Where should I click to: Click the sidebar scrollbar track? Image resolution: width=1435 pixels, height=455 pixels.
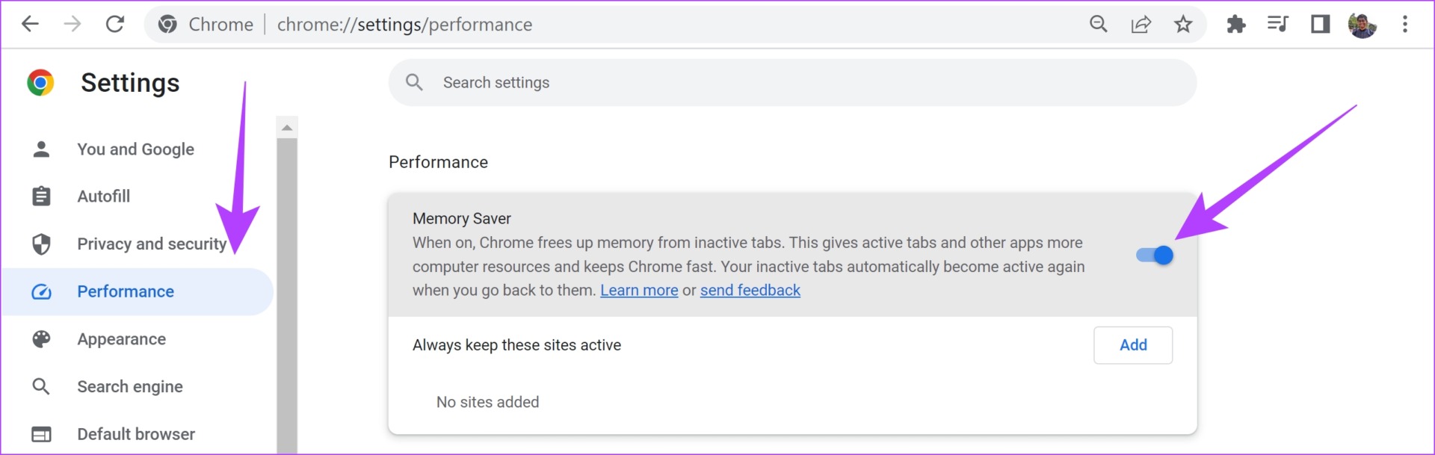click(x=287, y=295)
